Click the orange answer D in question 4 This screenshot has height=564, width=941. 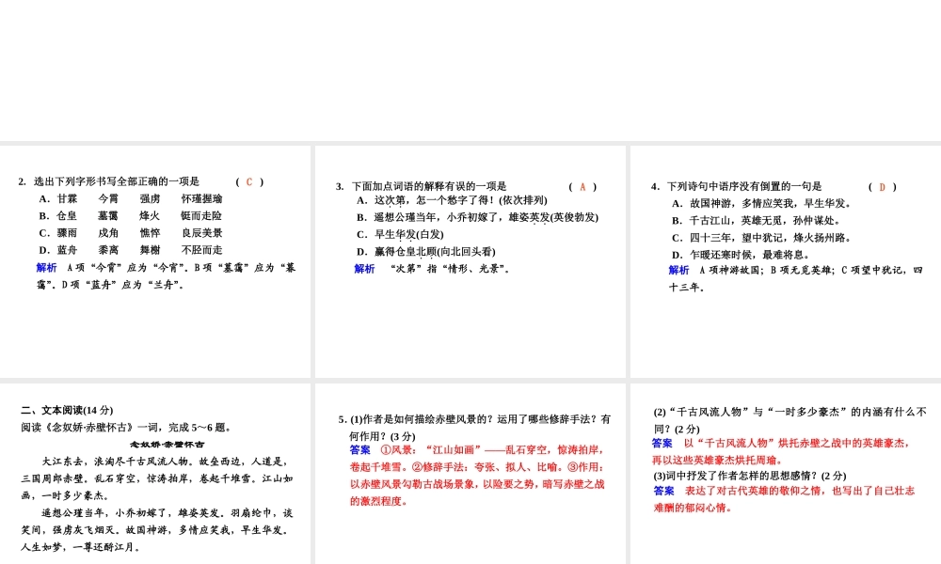coord(883,187)
